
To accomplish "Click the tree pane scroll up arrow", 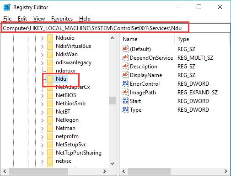I will tap(113, 38).
